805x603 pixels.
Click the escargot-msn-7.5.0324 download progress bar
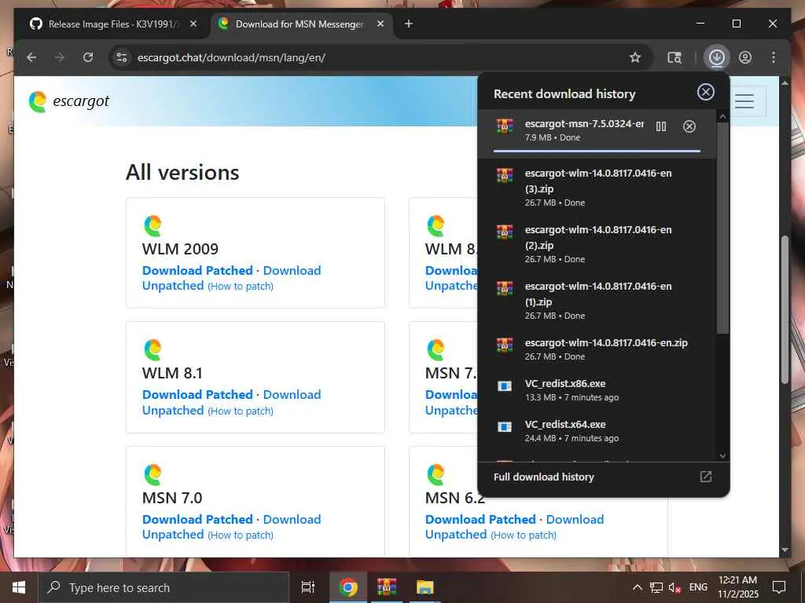click(597, 152)
